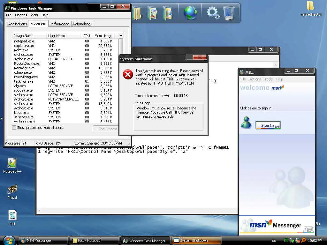This screenshot has height=245, width=327.
Task: Open the documents folder in RocketDock
Action: [137, 13]
